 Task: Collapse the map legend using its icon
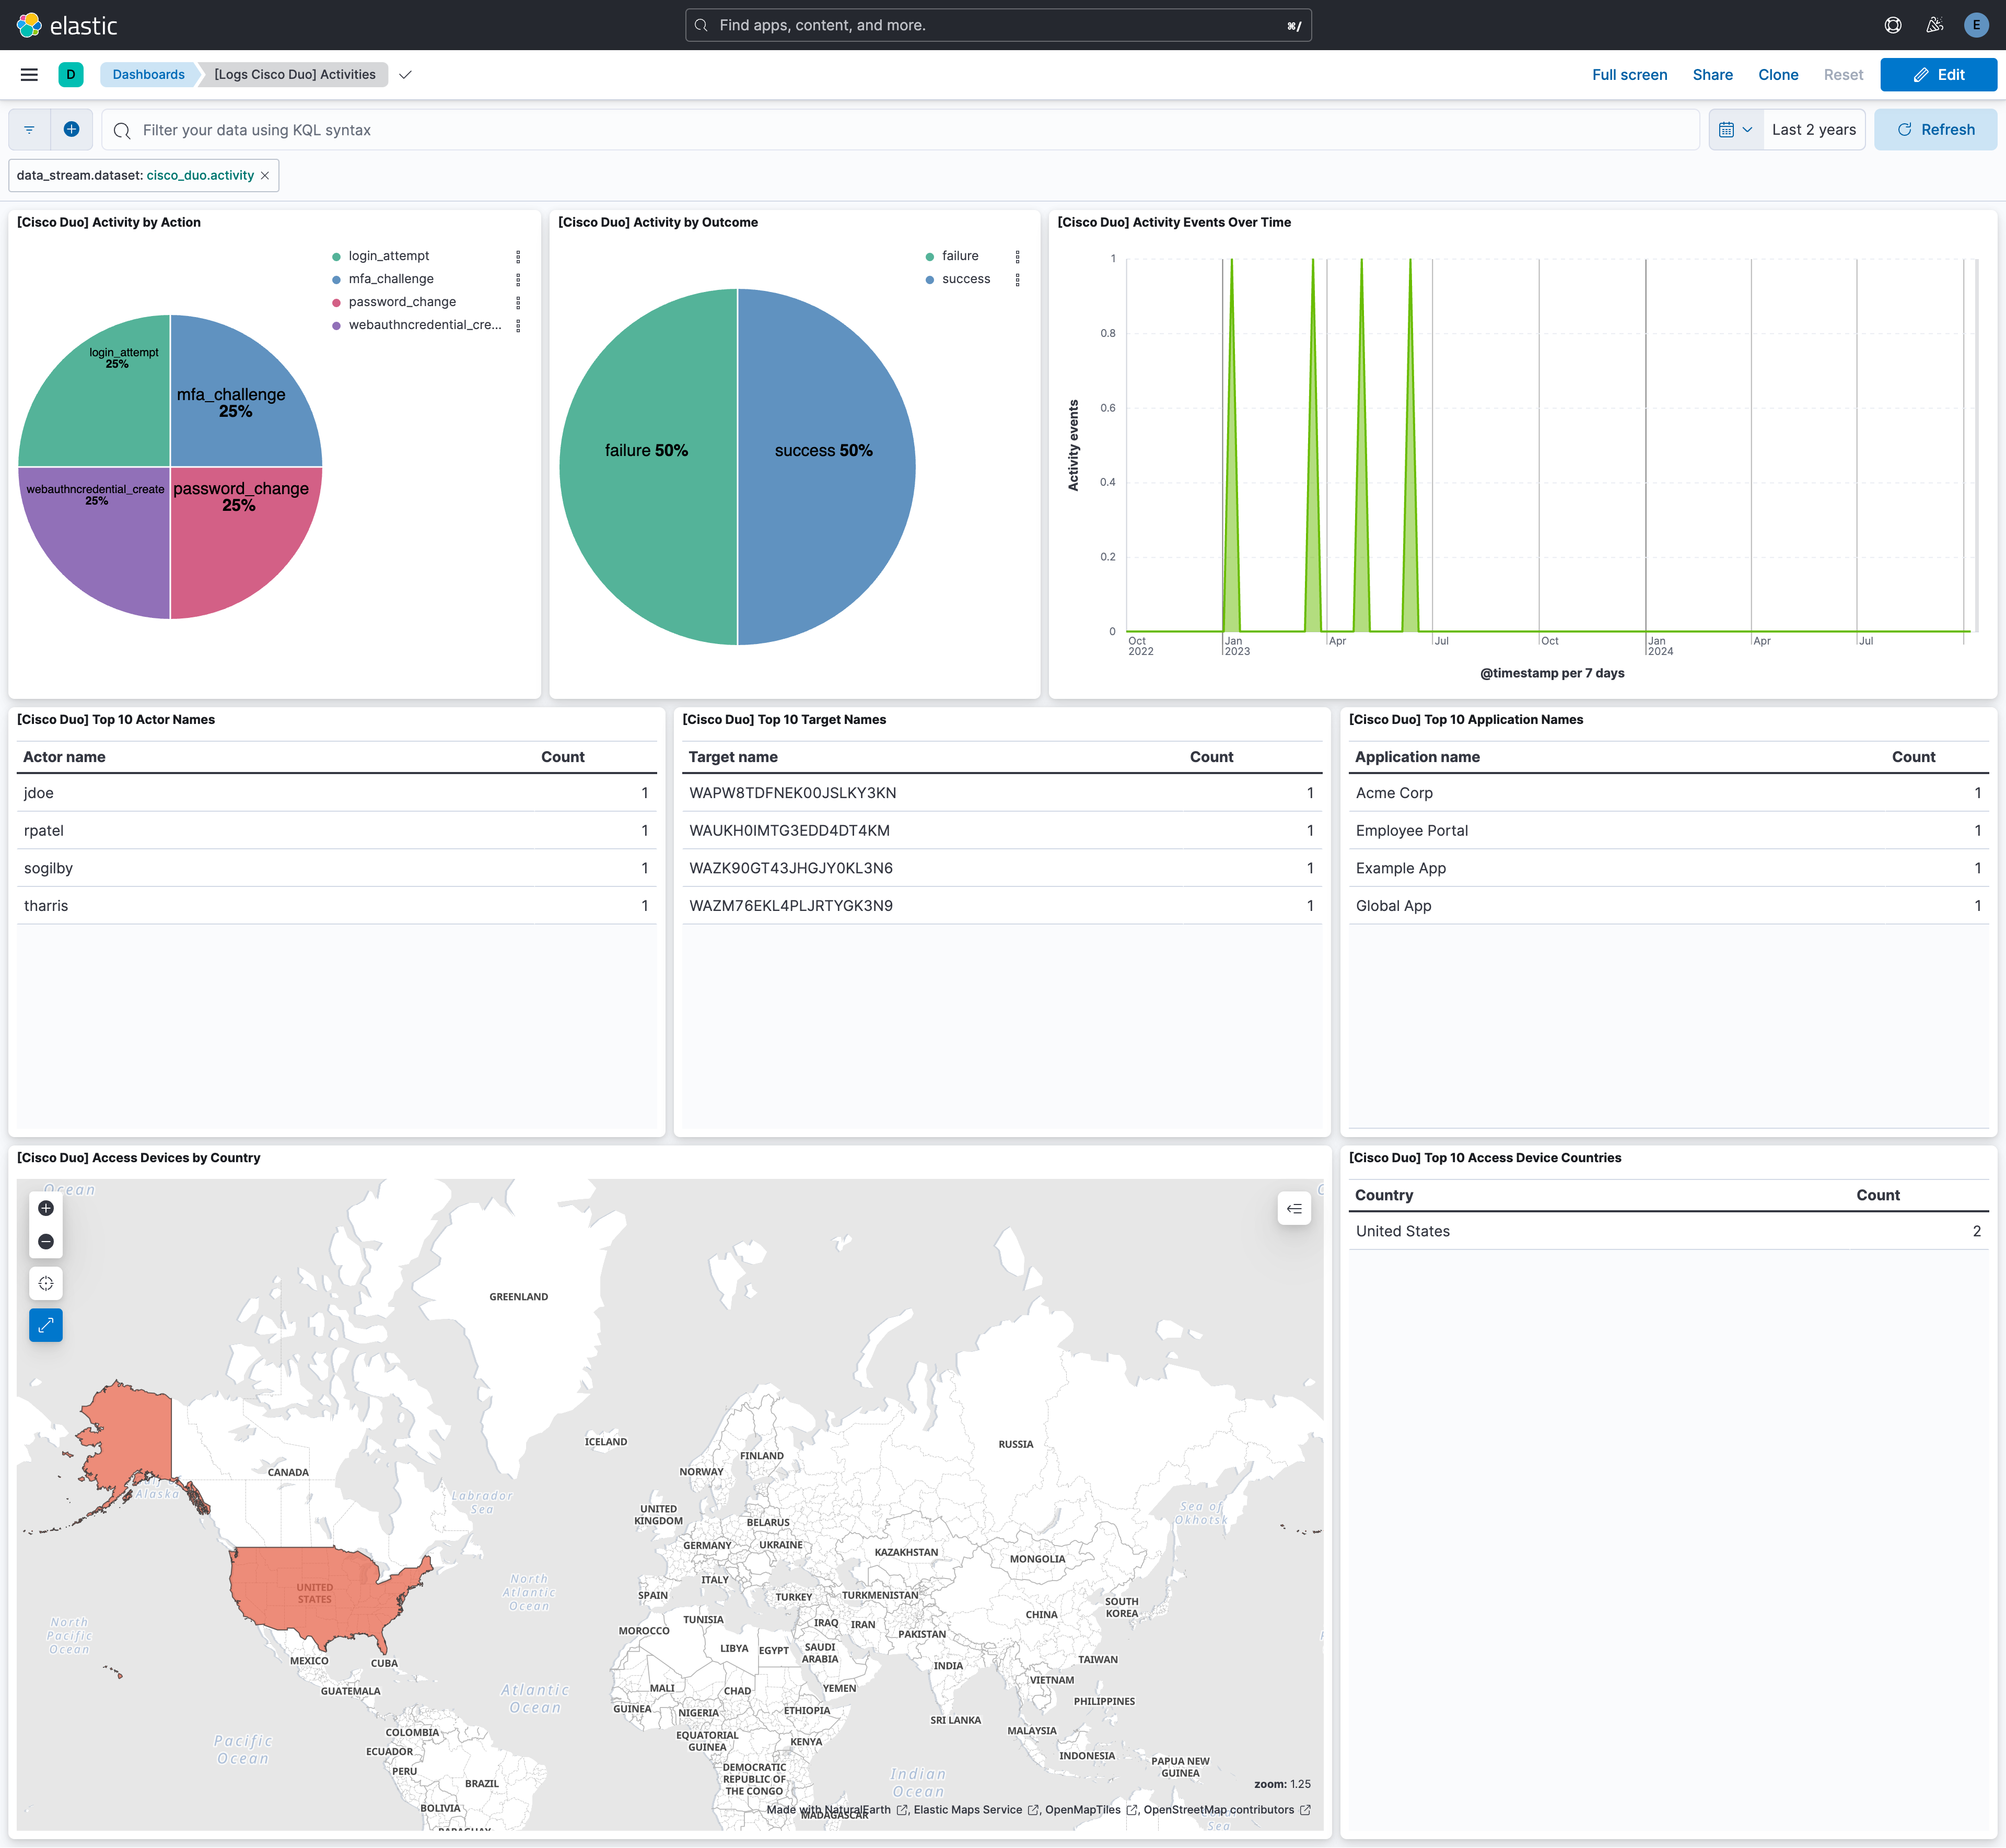(x=1294, y=1208)
